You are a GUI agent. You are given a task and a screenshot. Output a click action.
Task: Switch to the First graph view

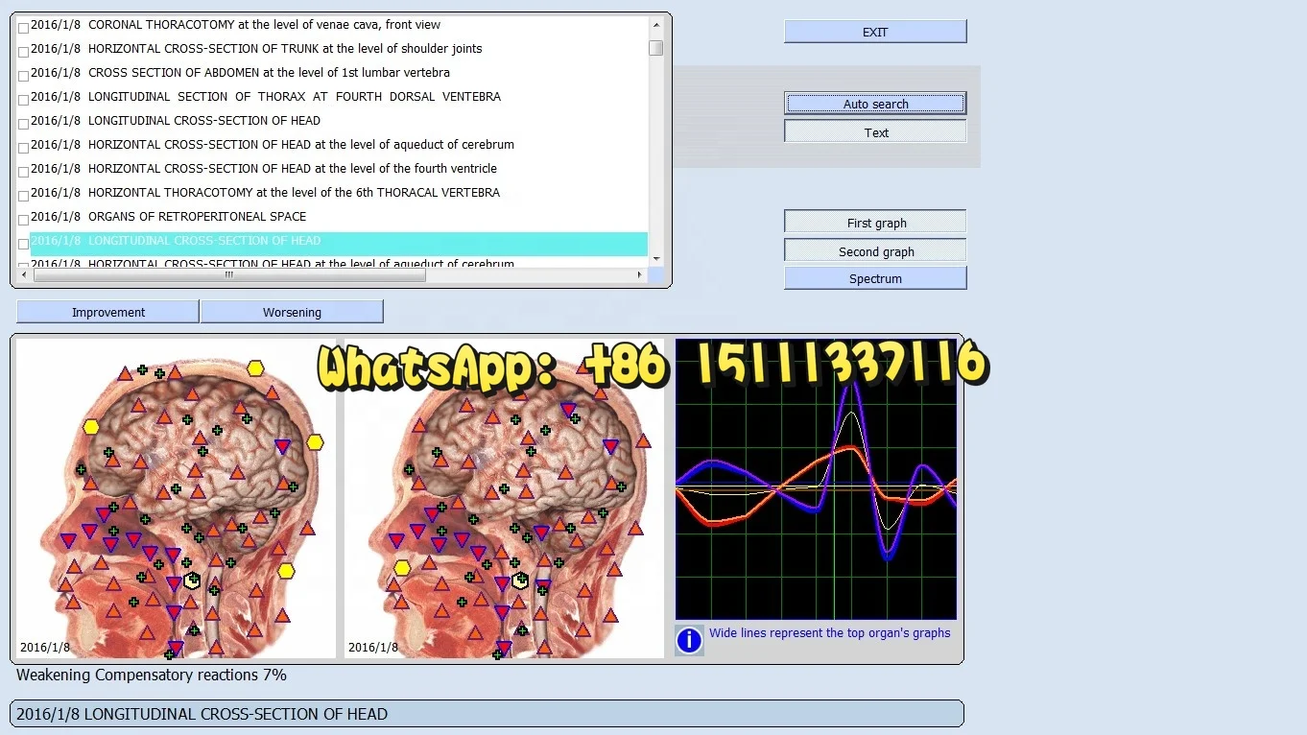(875, 223)
